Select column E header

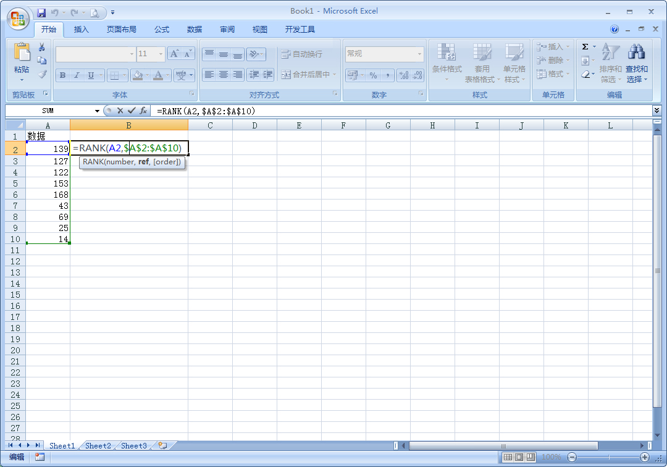299,125
